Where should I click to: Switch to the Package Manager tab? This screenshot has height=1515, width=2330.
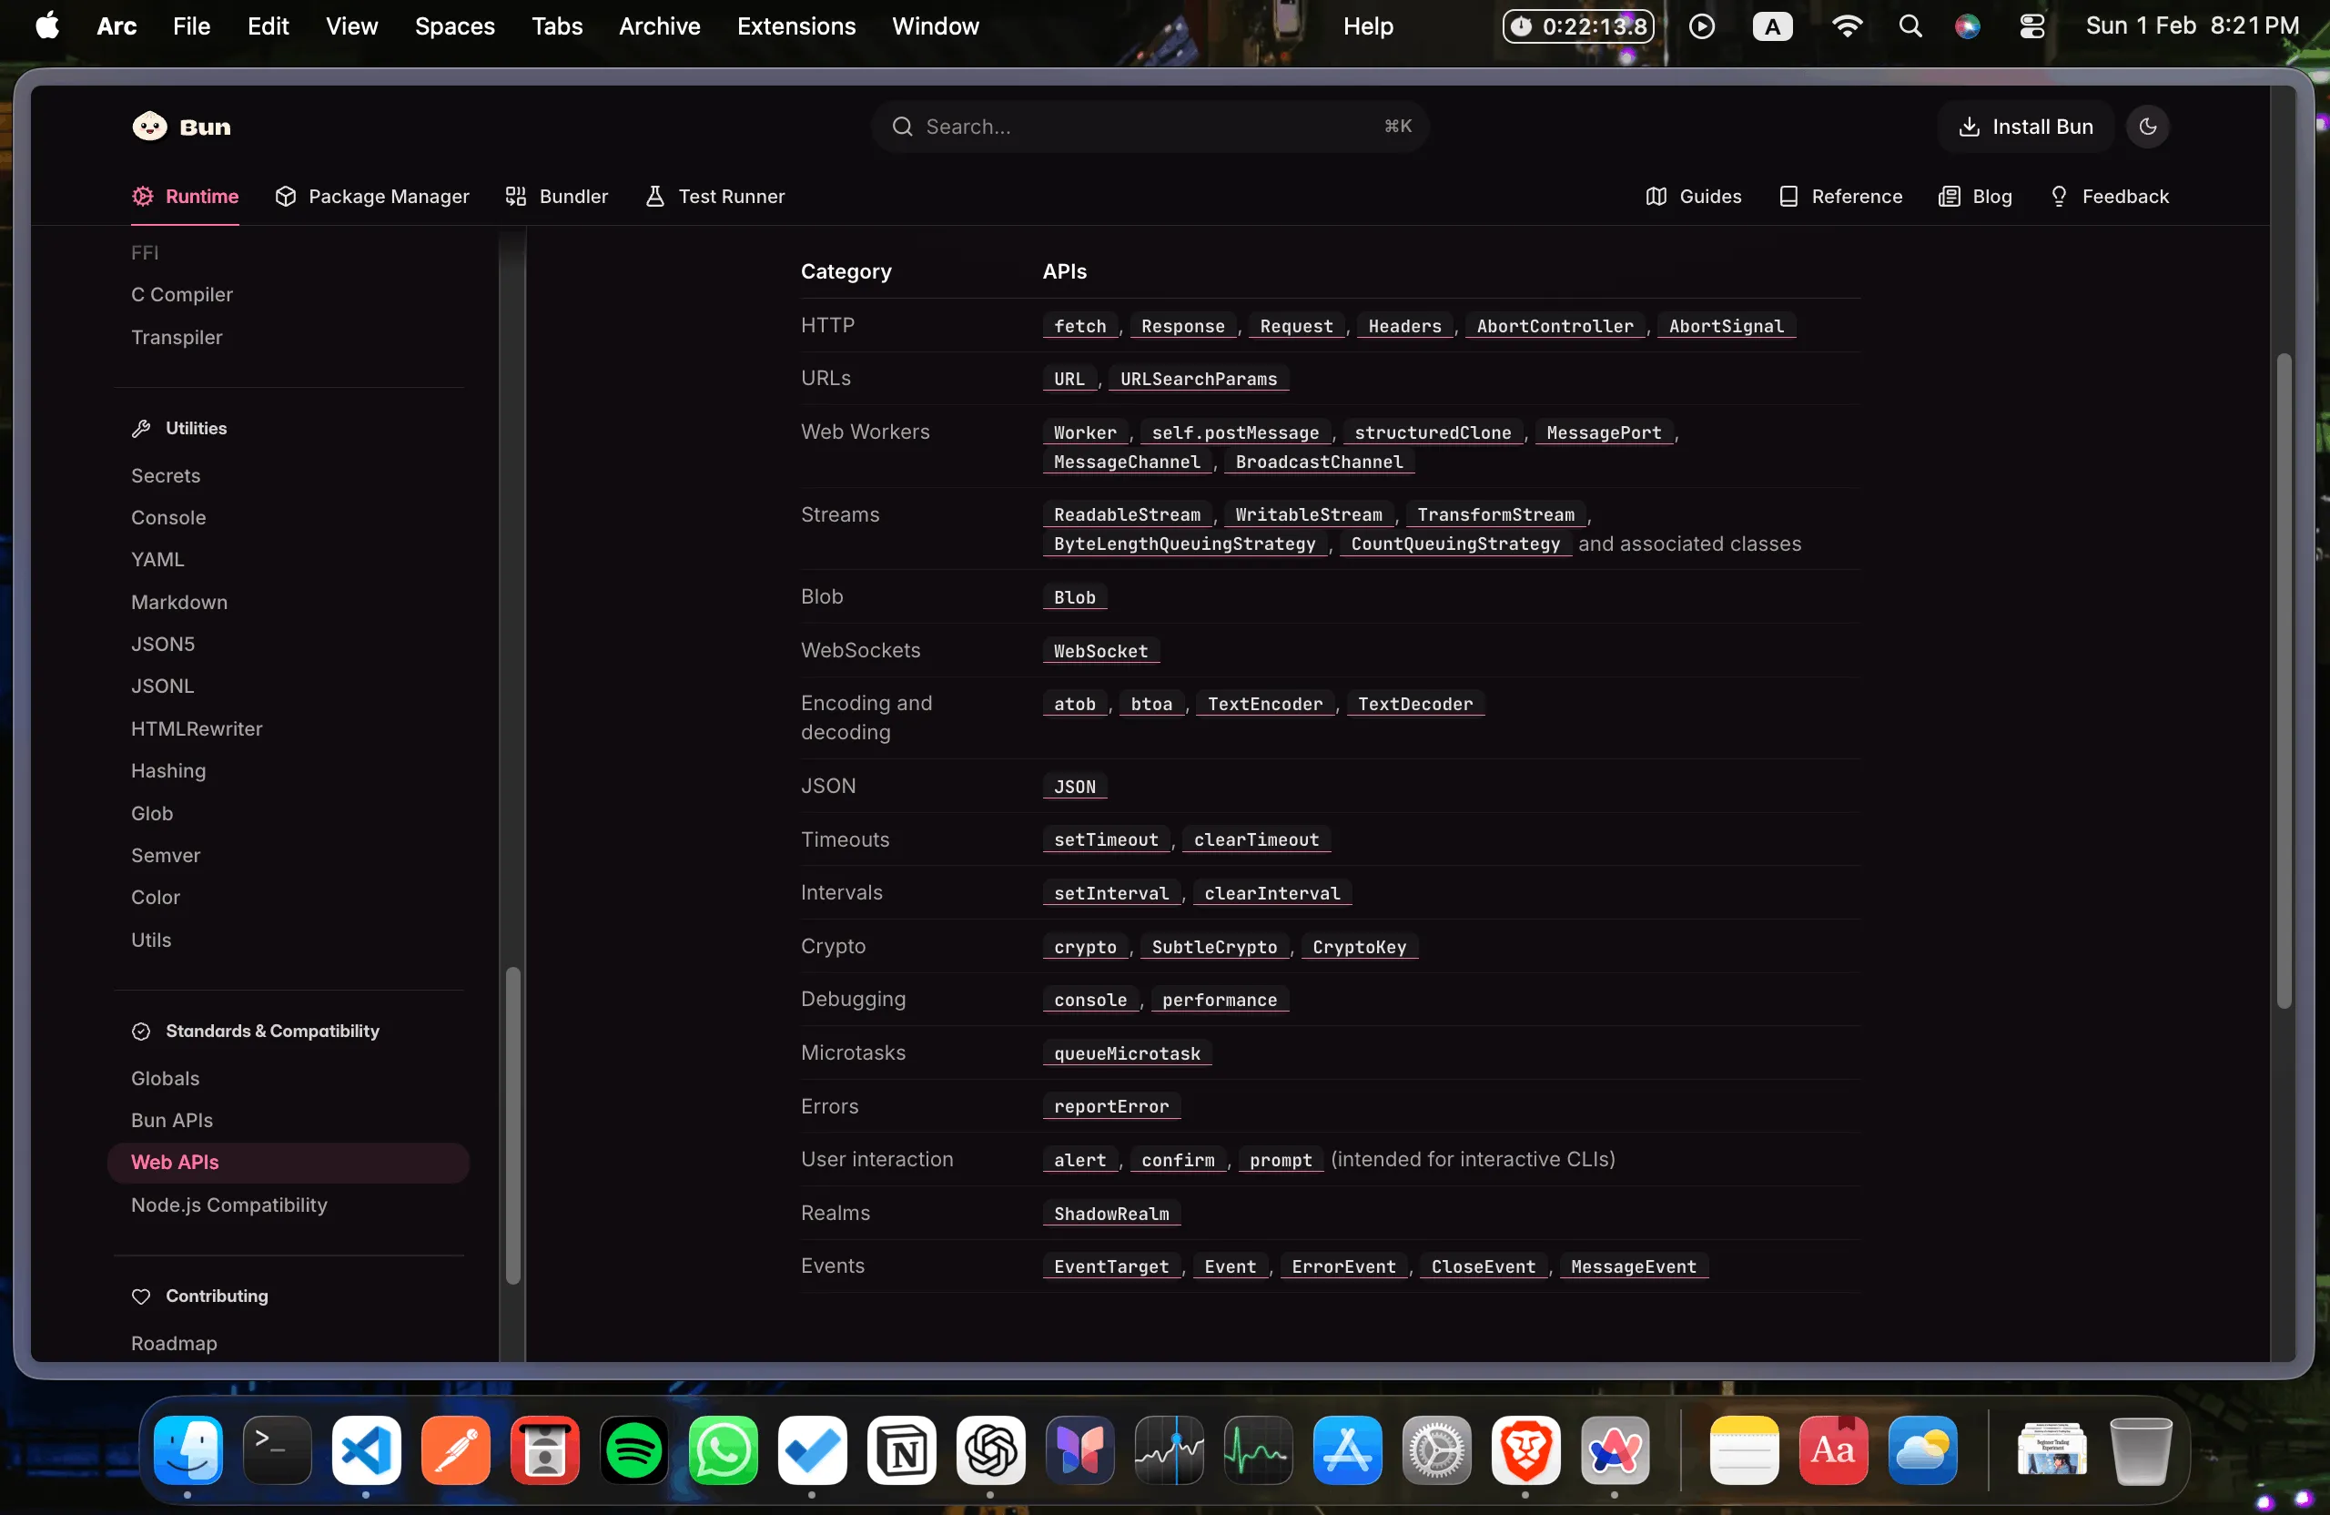(x=372, y=196)
